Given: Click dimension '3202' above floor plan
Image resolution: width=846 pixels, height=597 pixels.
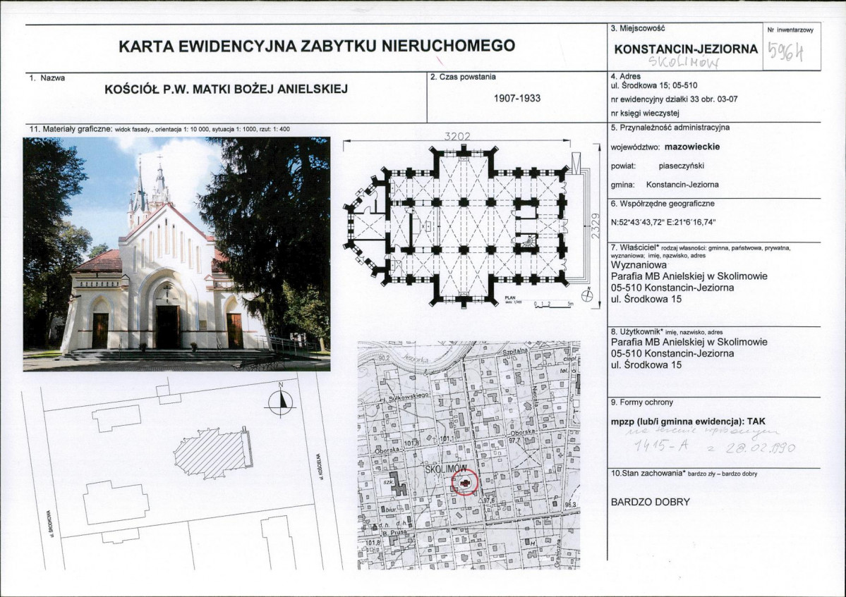Looking at the screenshot, I should tap(457, 136).
